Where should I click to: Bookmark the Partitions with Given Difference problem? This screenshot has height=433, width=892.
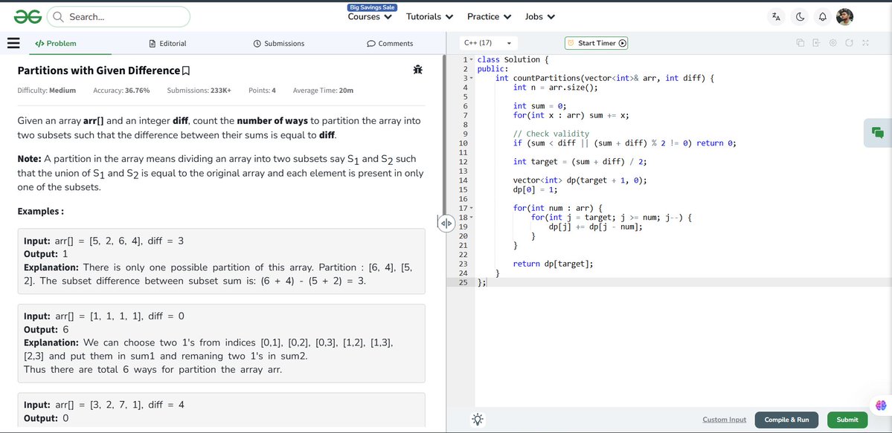[185, 71]
